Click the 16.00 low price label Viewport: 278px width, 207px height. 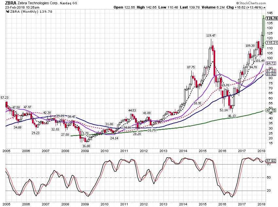click(86, 146)
